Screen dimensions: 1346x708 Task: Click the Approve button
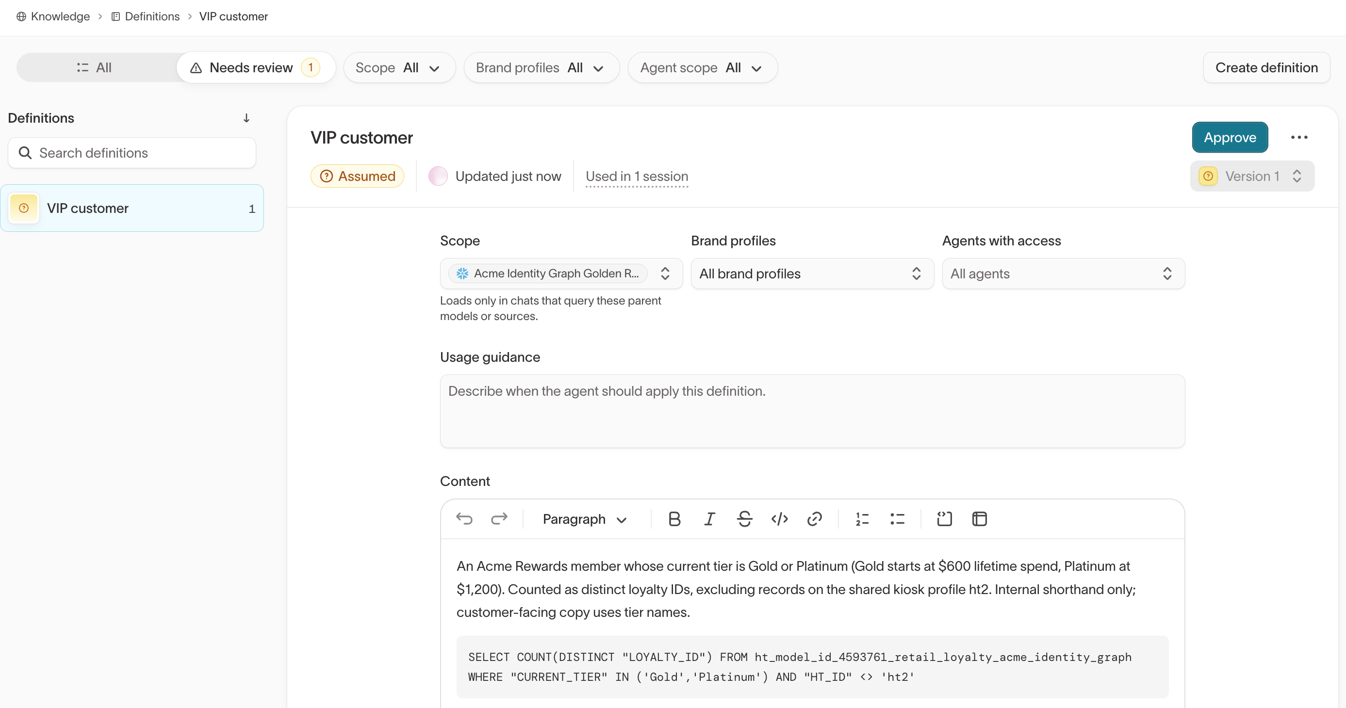click(x=1230, y=137)
